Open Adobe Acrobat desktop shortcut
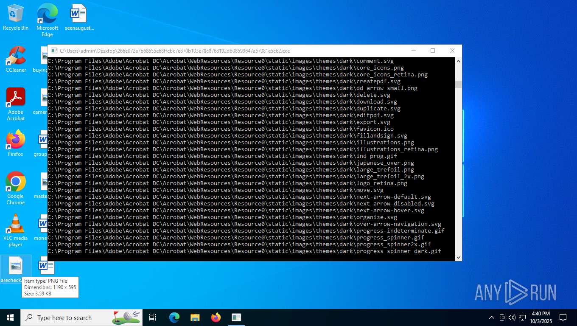The width and height of the screenshot is (577, 326). (x=16, y=104)
